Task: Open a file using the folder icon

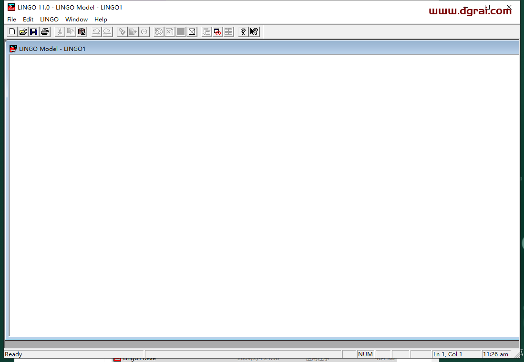Action: 23,32
